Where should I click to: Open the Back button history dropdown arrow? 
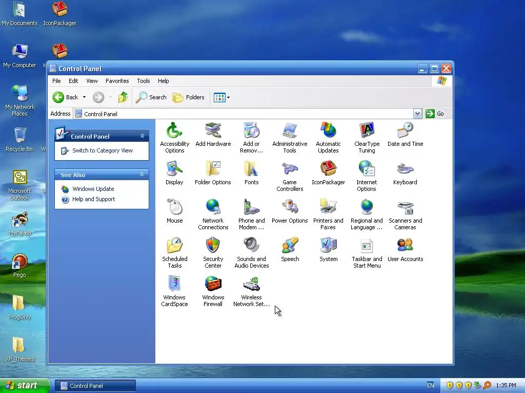coord(85,97)
